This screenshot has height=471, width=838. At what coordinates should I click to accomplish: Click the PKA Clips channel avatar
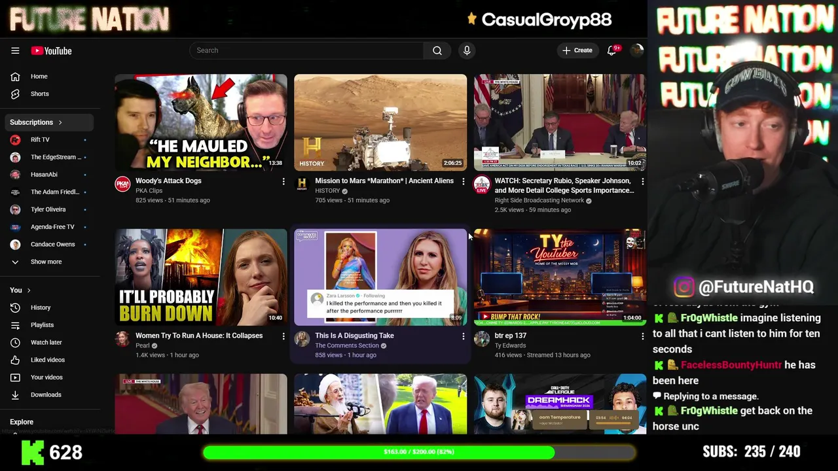[122, 184]
